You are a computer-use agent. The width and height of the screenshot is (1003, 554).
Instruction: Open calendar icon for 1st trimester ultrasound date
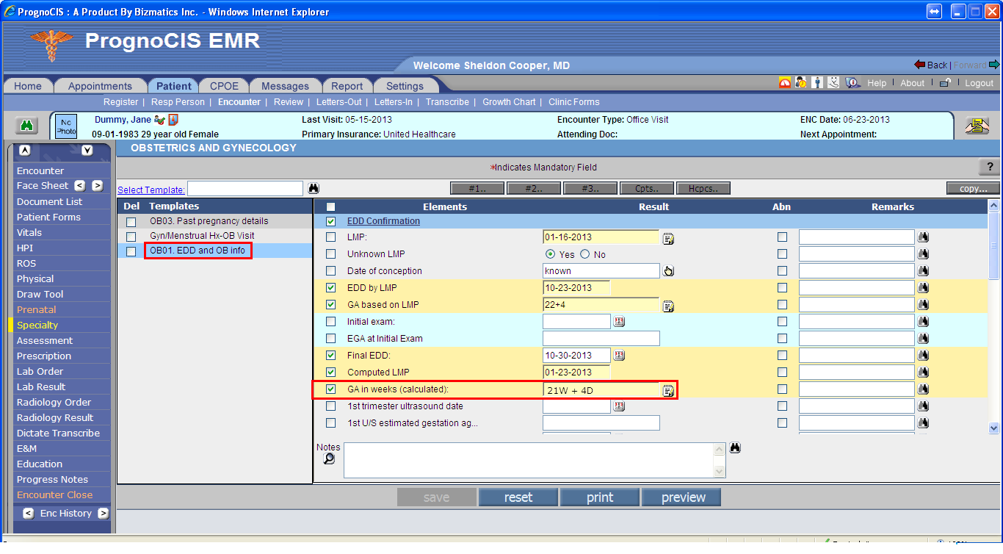coord(619,406)
